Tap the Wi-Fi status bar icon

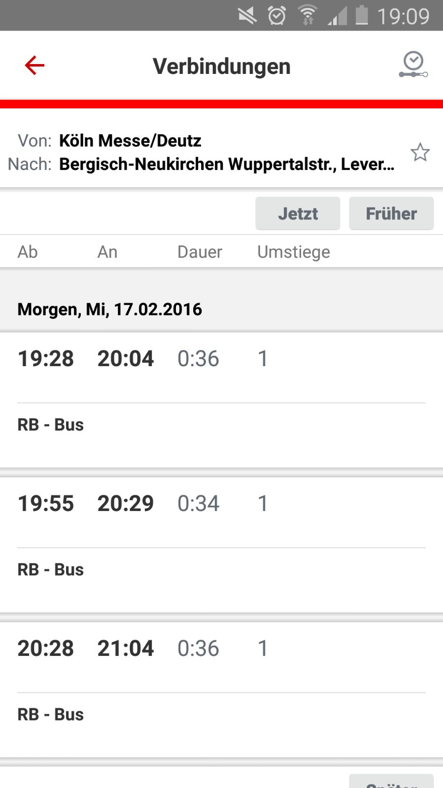point(307,16)
